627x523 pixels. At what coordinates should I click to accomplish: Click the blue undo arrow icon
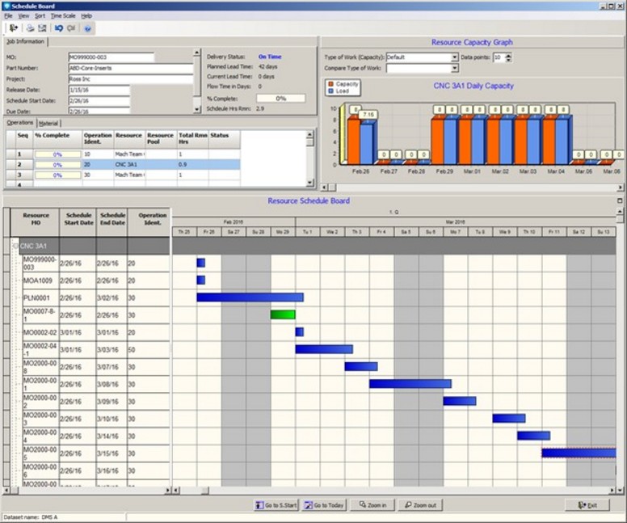[59, 27]
